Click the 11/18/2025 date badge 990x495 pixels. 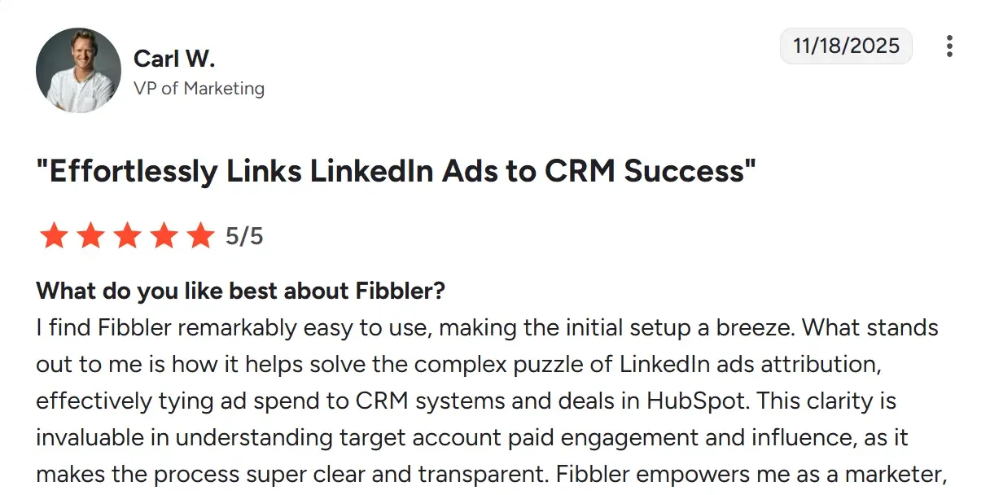point(846,46)
